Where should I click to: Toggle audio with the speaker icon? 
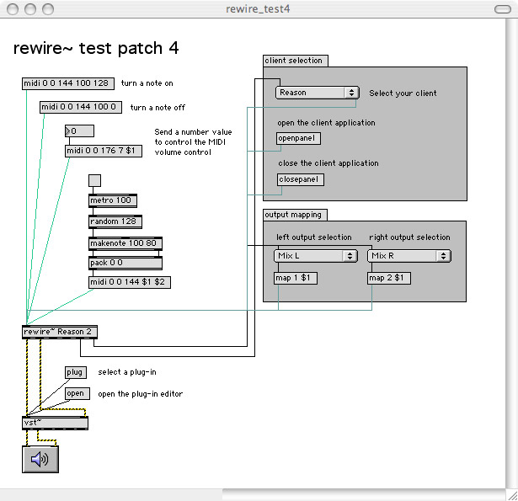[40, 460]
